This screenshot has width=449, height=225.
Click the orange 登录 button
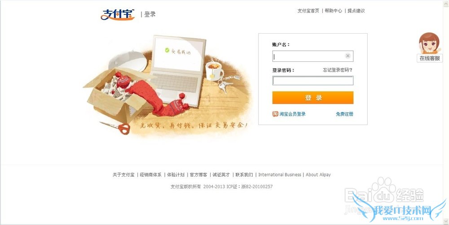click(x=313, y=98)
